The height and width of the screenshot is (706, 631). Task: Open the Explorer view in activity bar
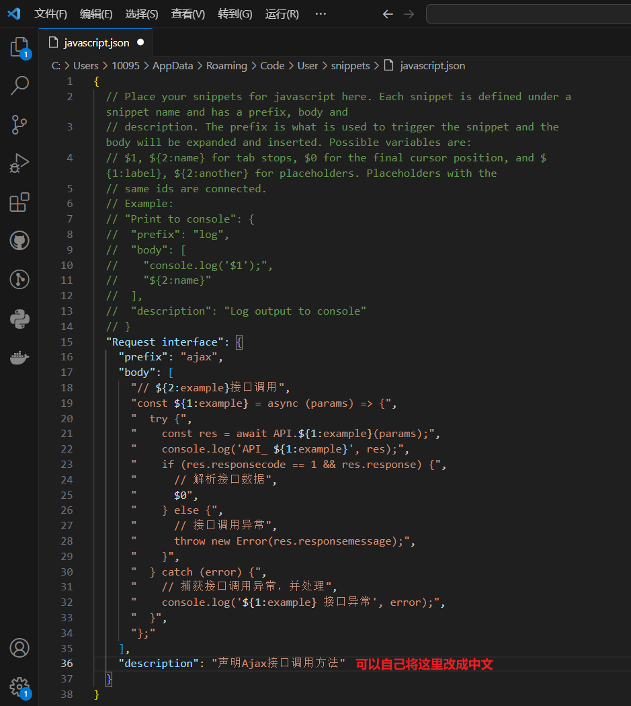[19, 47]
